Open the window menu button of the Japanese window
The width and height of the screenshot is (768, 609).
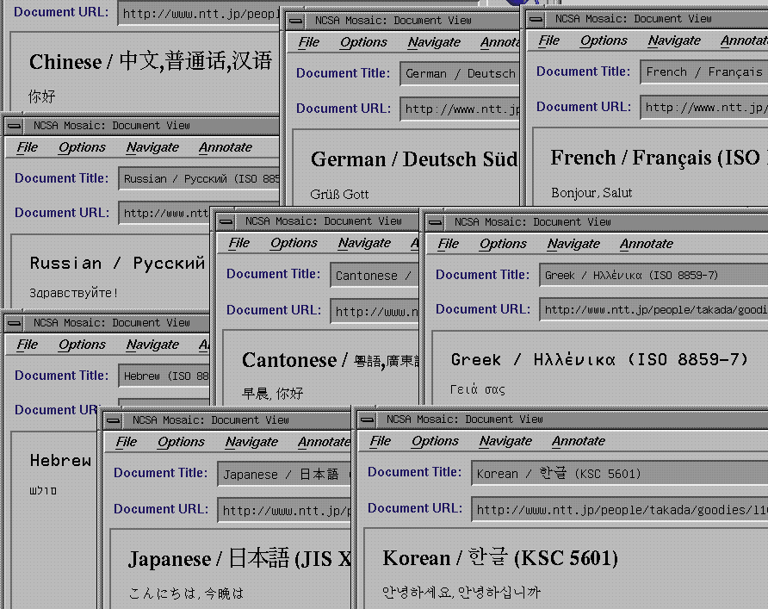coord(114,420)
